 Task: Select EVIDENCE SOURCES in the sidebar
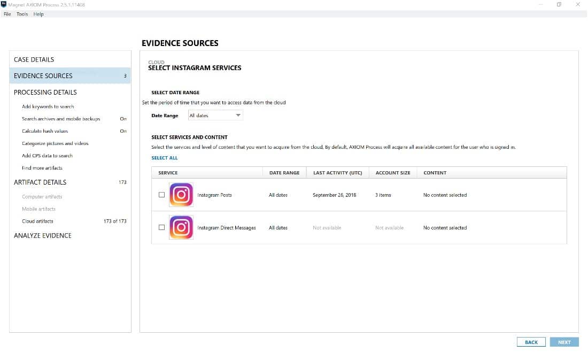tap(70, 76)
